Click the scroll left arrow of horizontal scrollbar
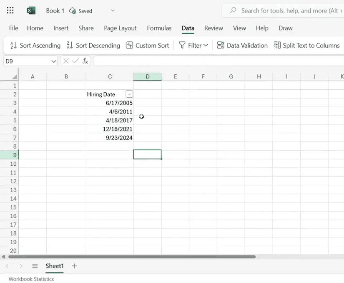Viewport: 344px width, 283px height. tap(3, 256)
